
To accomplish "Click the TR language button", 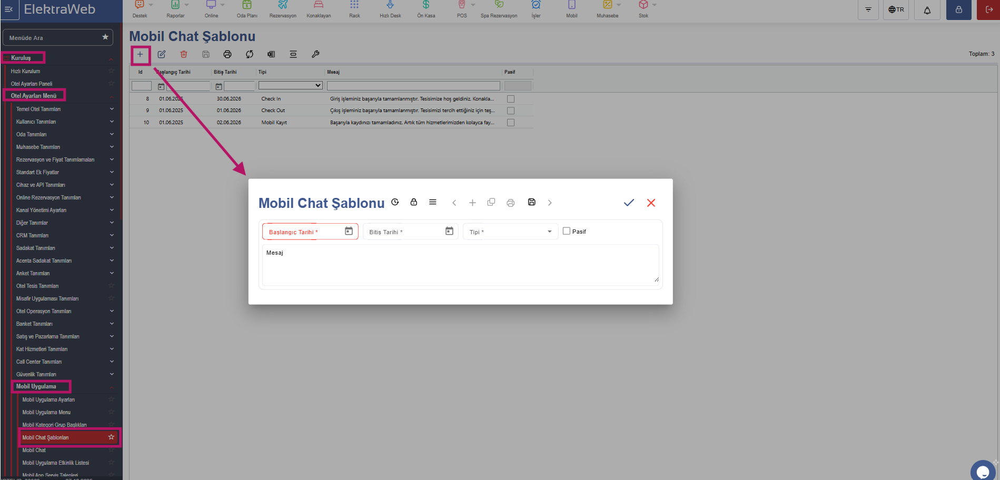I will (896, 9).
